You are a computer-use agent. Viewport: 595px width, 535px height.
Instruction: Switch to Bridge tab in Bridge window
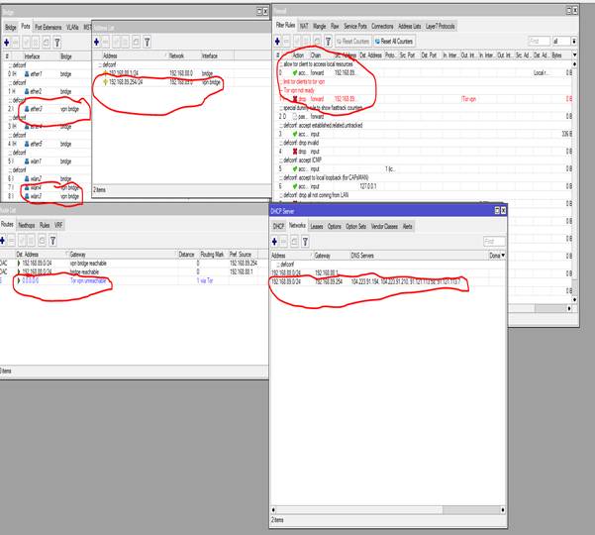(x=11, y=28)
